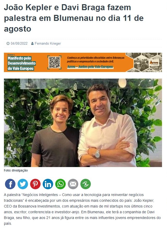Click 'Amve – Juntos pelo Vale Europeu' text
Viewport: 167px width, 231px height.
pos(90,67)
